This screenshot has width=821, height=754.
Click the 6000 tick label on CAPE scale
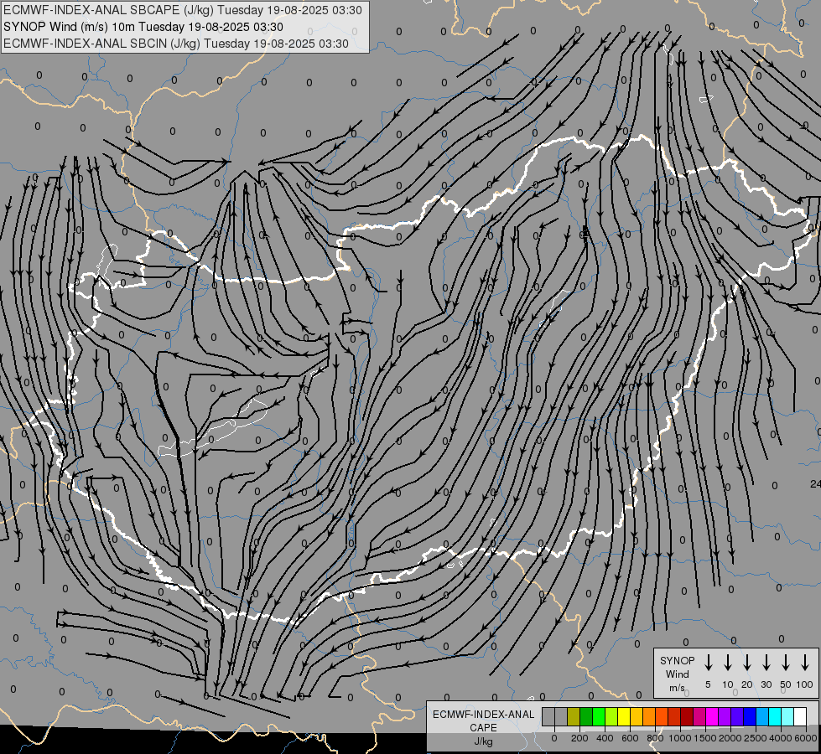pos(806,738)
